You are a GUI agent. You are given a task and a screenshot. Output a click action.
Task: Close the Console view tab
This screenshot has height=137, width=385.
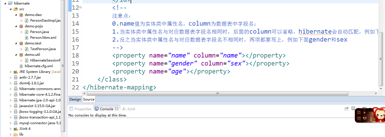click(117, 109)
